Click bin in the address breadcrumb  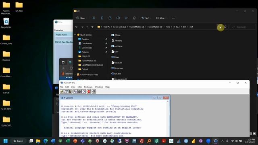click(185, 27)
